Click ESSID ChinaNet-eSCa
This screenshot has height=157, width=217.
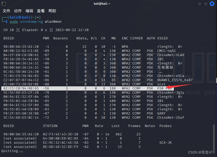171,76
